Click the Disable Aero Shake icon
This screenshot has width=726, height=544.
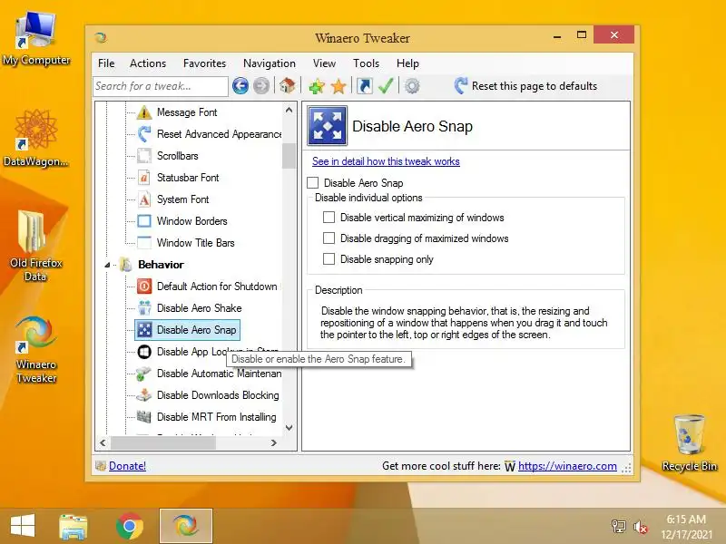pyautogui.click(x=144, y=308)
